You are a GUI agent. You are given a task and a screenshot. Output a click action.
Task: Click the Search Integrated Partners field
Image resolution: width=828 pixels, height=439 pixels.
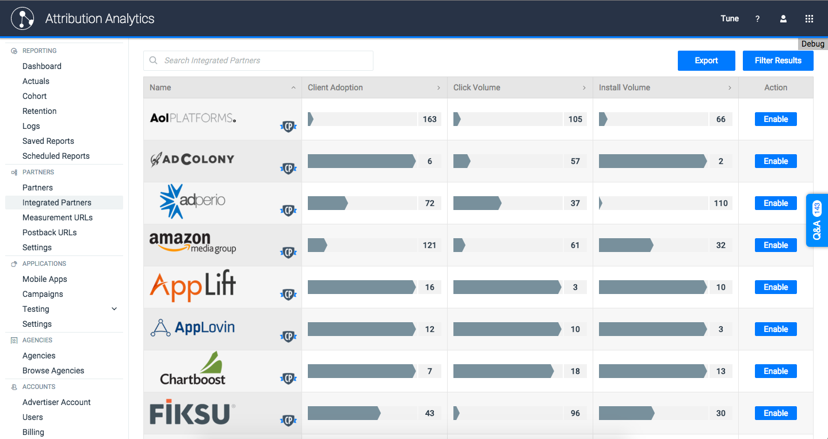tap(258, 60)
